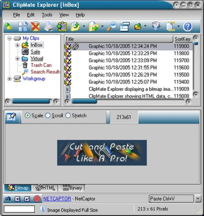Click the info icon in the status bar

click(43, 209)
